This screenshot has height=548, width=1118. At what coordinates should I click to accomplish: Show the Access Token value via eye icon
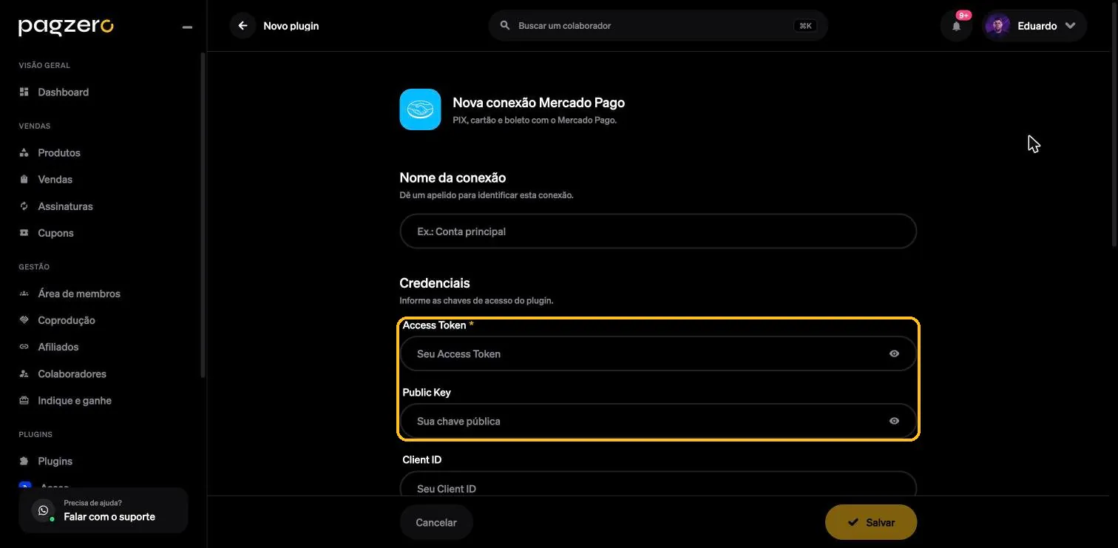894,354
